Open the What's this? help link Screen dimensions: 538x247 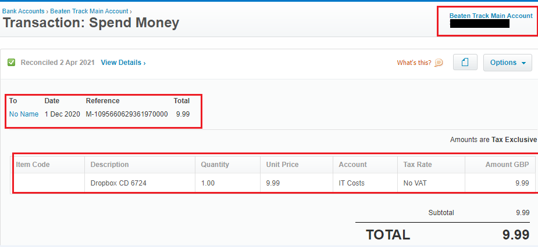coord(414,63)
